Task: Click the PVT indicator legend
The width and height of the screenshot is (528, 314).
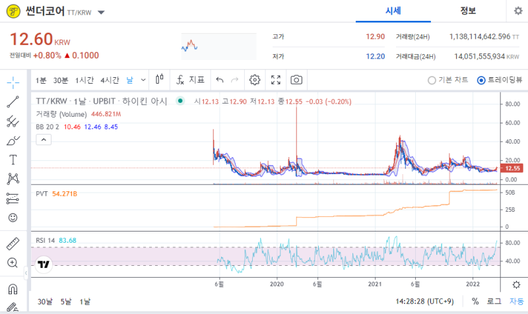Action: coord(42,193)
